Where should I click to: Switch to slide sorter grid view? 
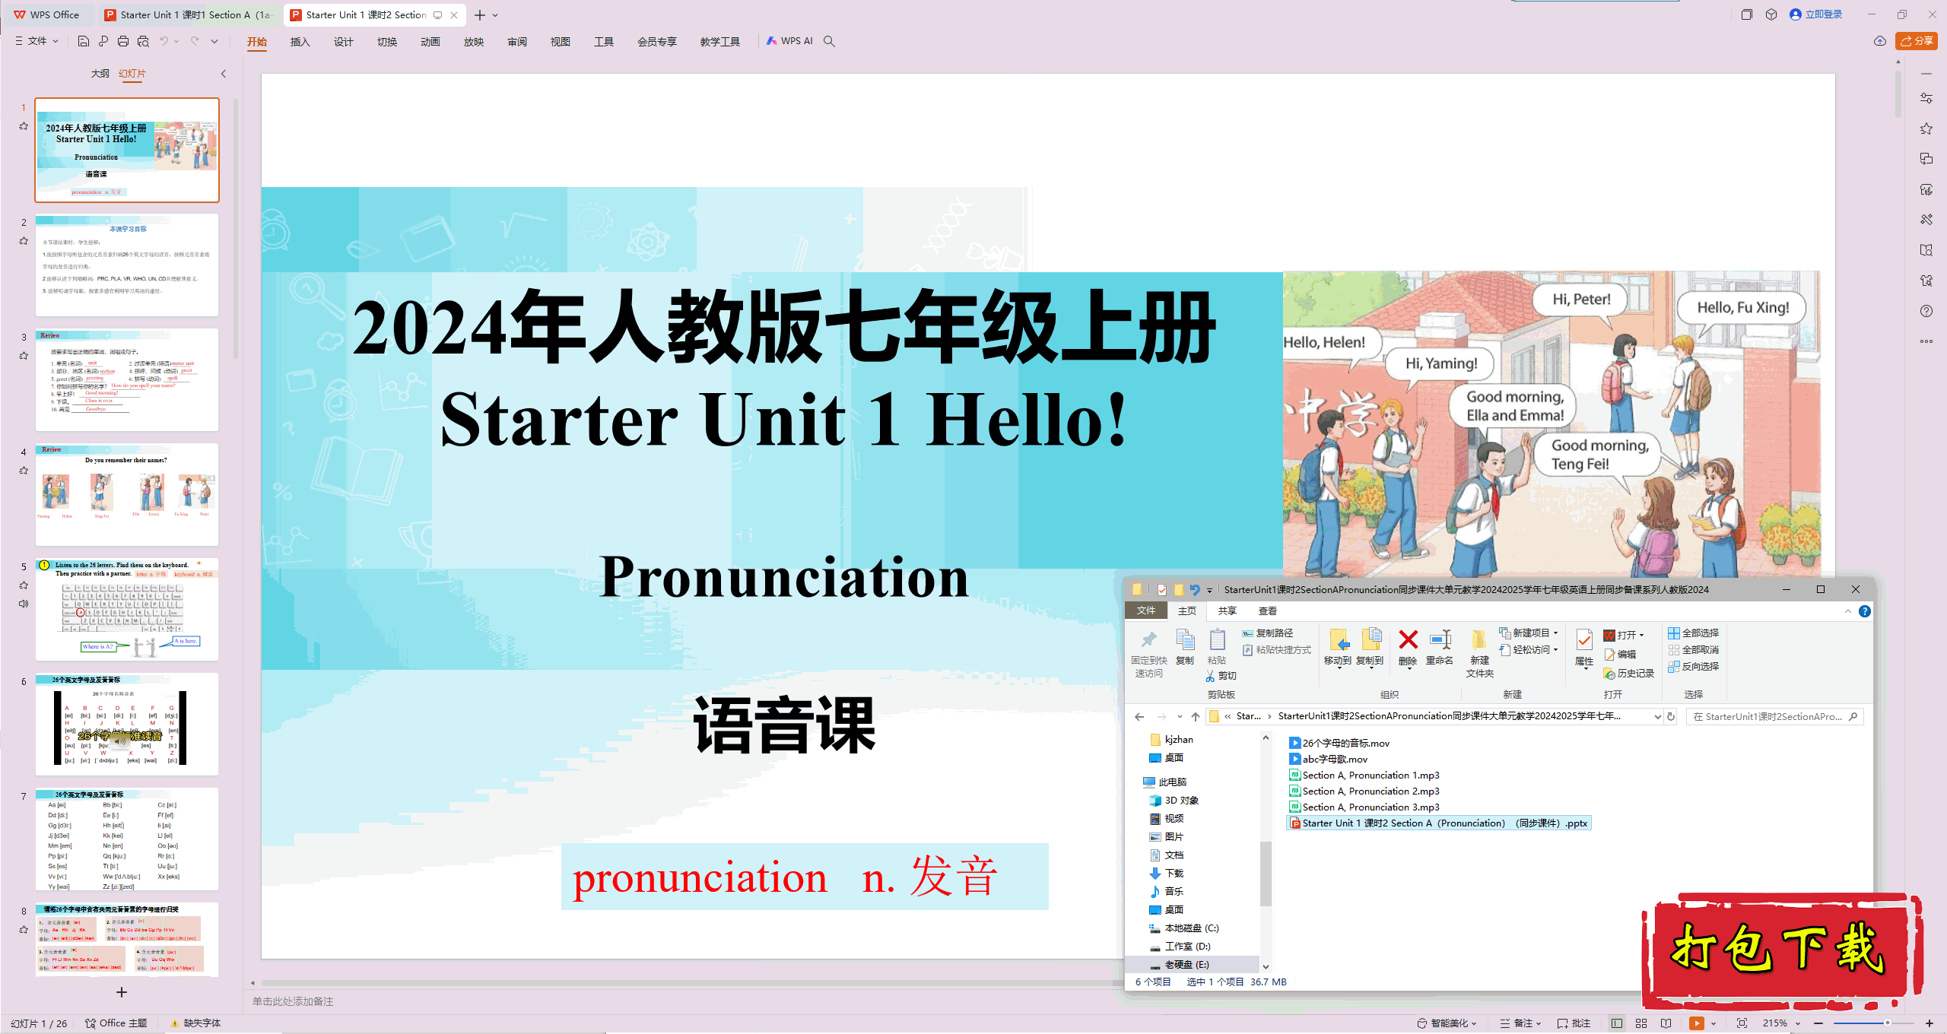1641,1023
